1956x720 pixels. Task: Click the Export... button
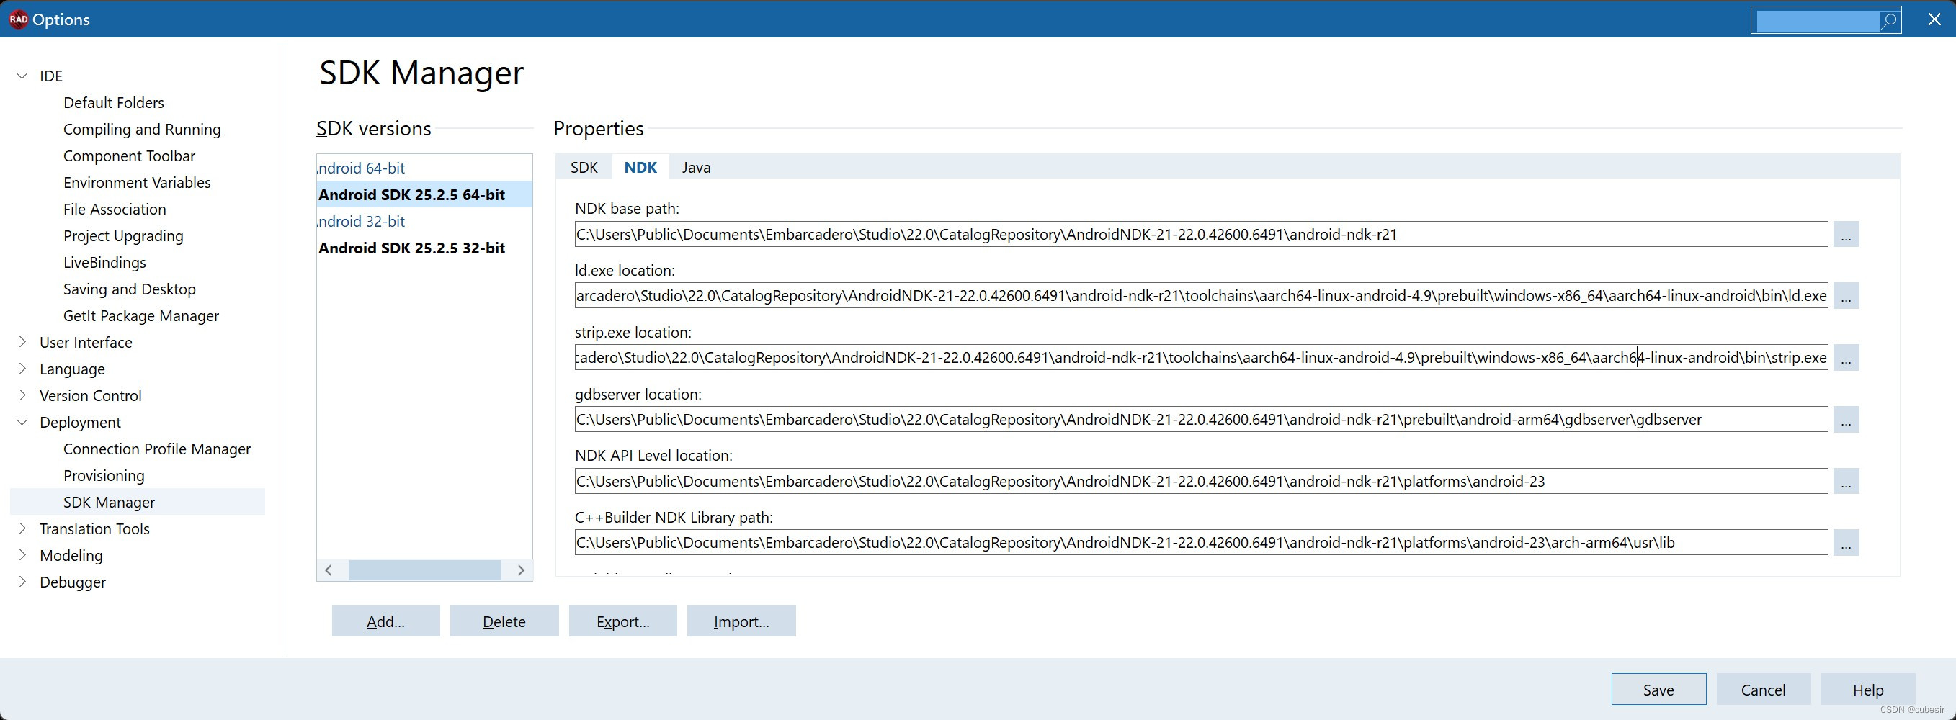(622, 621)
